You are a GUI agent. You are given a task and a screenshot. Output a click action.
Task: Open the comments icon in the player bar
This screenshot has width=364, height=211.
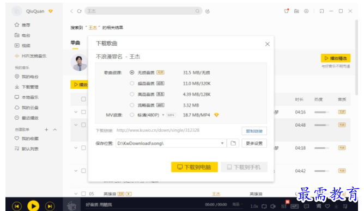point(306,206)
